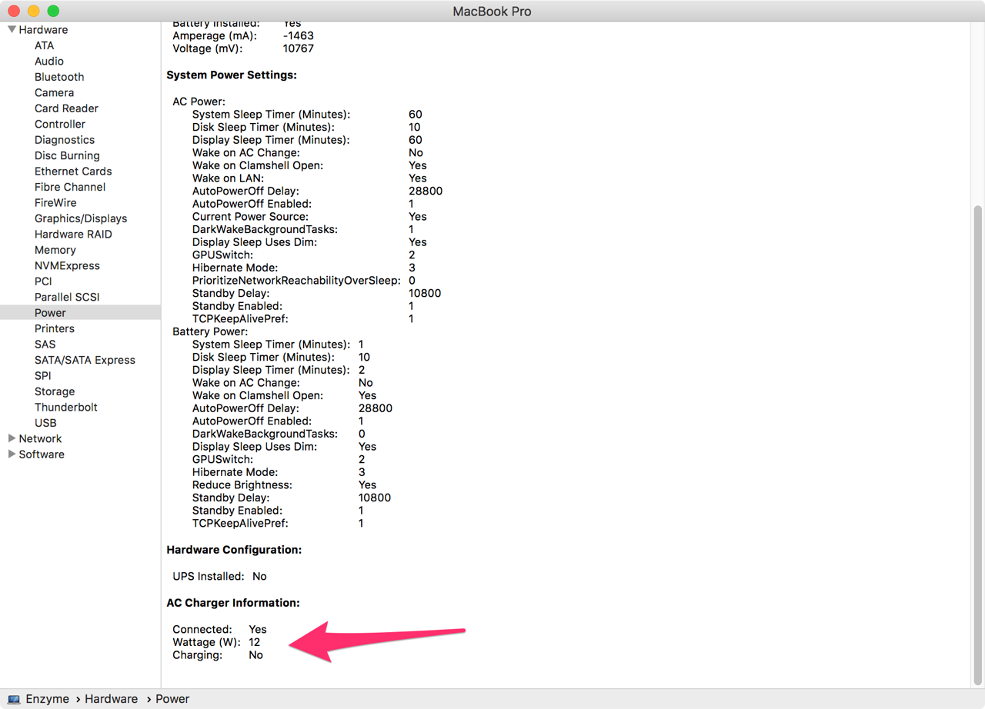Open Card Reader information
985x709 pixels.
[x=66, y=108]
